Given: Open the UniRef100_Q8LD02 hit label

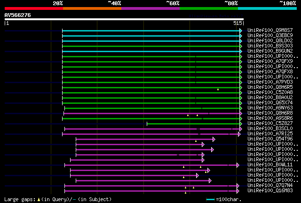Looking at the screenshot, I should click(x=270, y=41).
